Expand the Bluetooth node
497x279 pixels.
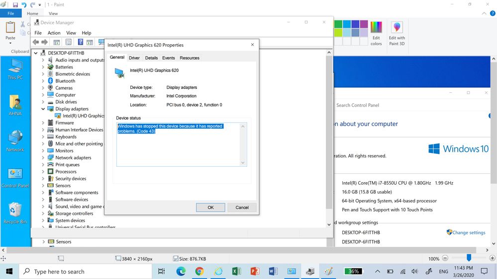tap(43, 81)
